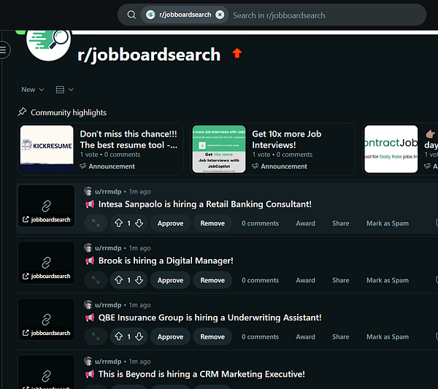Open comments on Intesa Sanpaolo post

pos(260,223)
